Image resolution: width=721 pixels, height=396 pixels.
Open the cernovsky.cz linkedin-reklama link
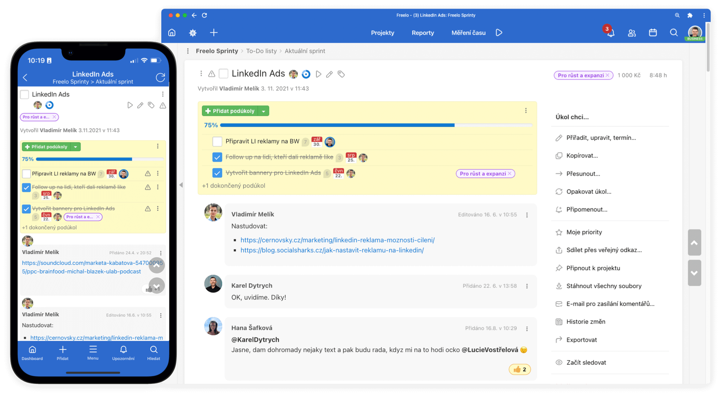coord(337,240)
